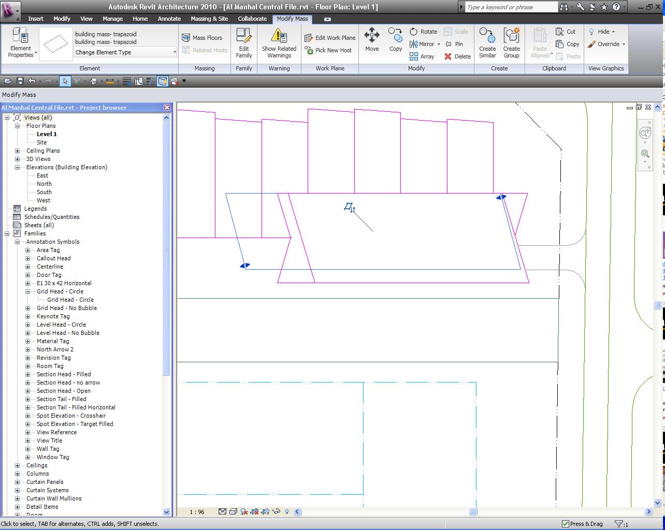This screenshot has width=665, height=530.
Task: Click the keyword search input field
Action: coord(510,7)
